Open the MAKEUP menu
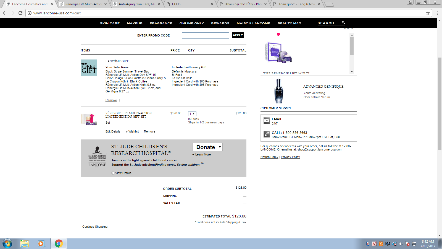The height and width of the screenshot is (249, 442). [135, 23]
